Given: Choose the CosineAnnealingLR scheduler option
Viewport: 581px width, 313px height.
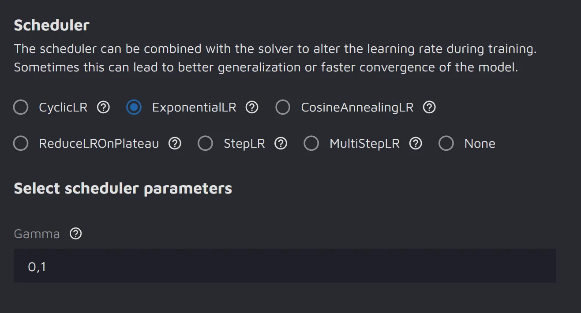Looking at the screenshot, I should click(283, 107).
